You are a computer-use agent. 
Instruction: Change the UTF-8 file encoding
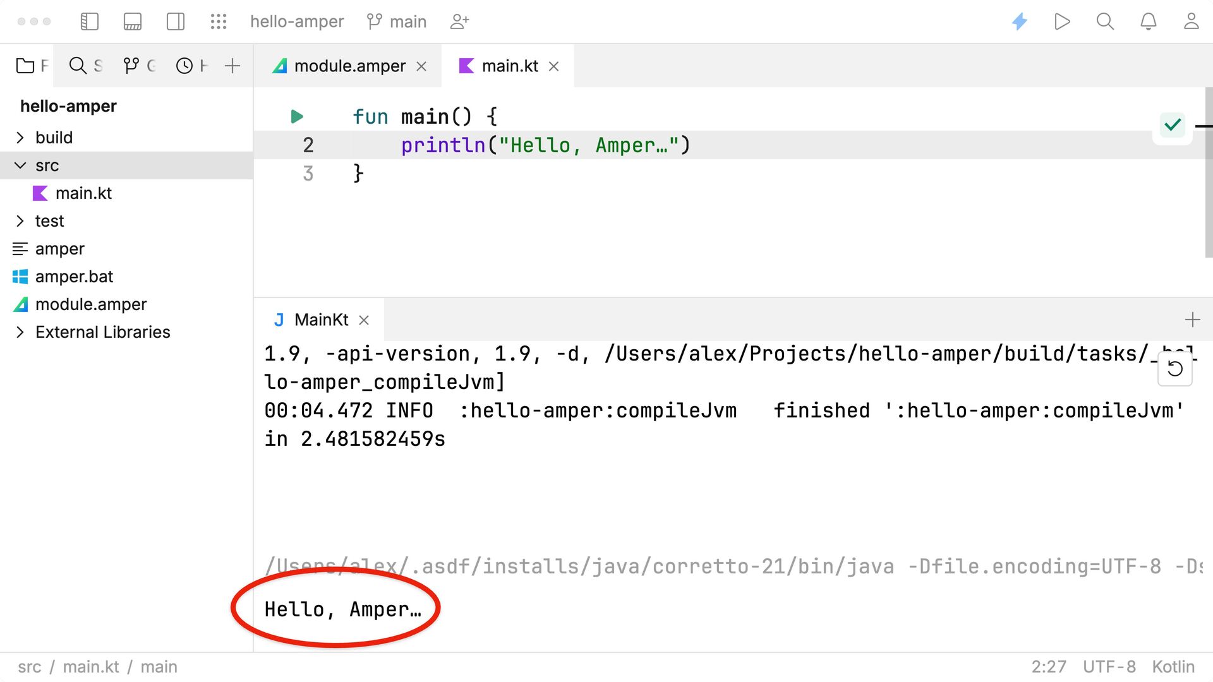pyautogui.click(x=1109, y=667)
